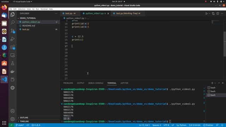Viewport: 226px width, 127px height.
Task: Collapse the DEMO_TUTORIAL folder
Action: [38, 18]
